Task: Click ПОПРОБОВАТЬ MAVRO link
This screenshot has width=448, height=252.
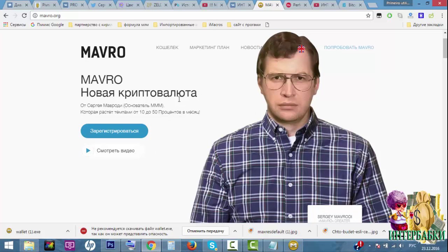Action: click(x=349, y=48)
